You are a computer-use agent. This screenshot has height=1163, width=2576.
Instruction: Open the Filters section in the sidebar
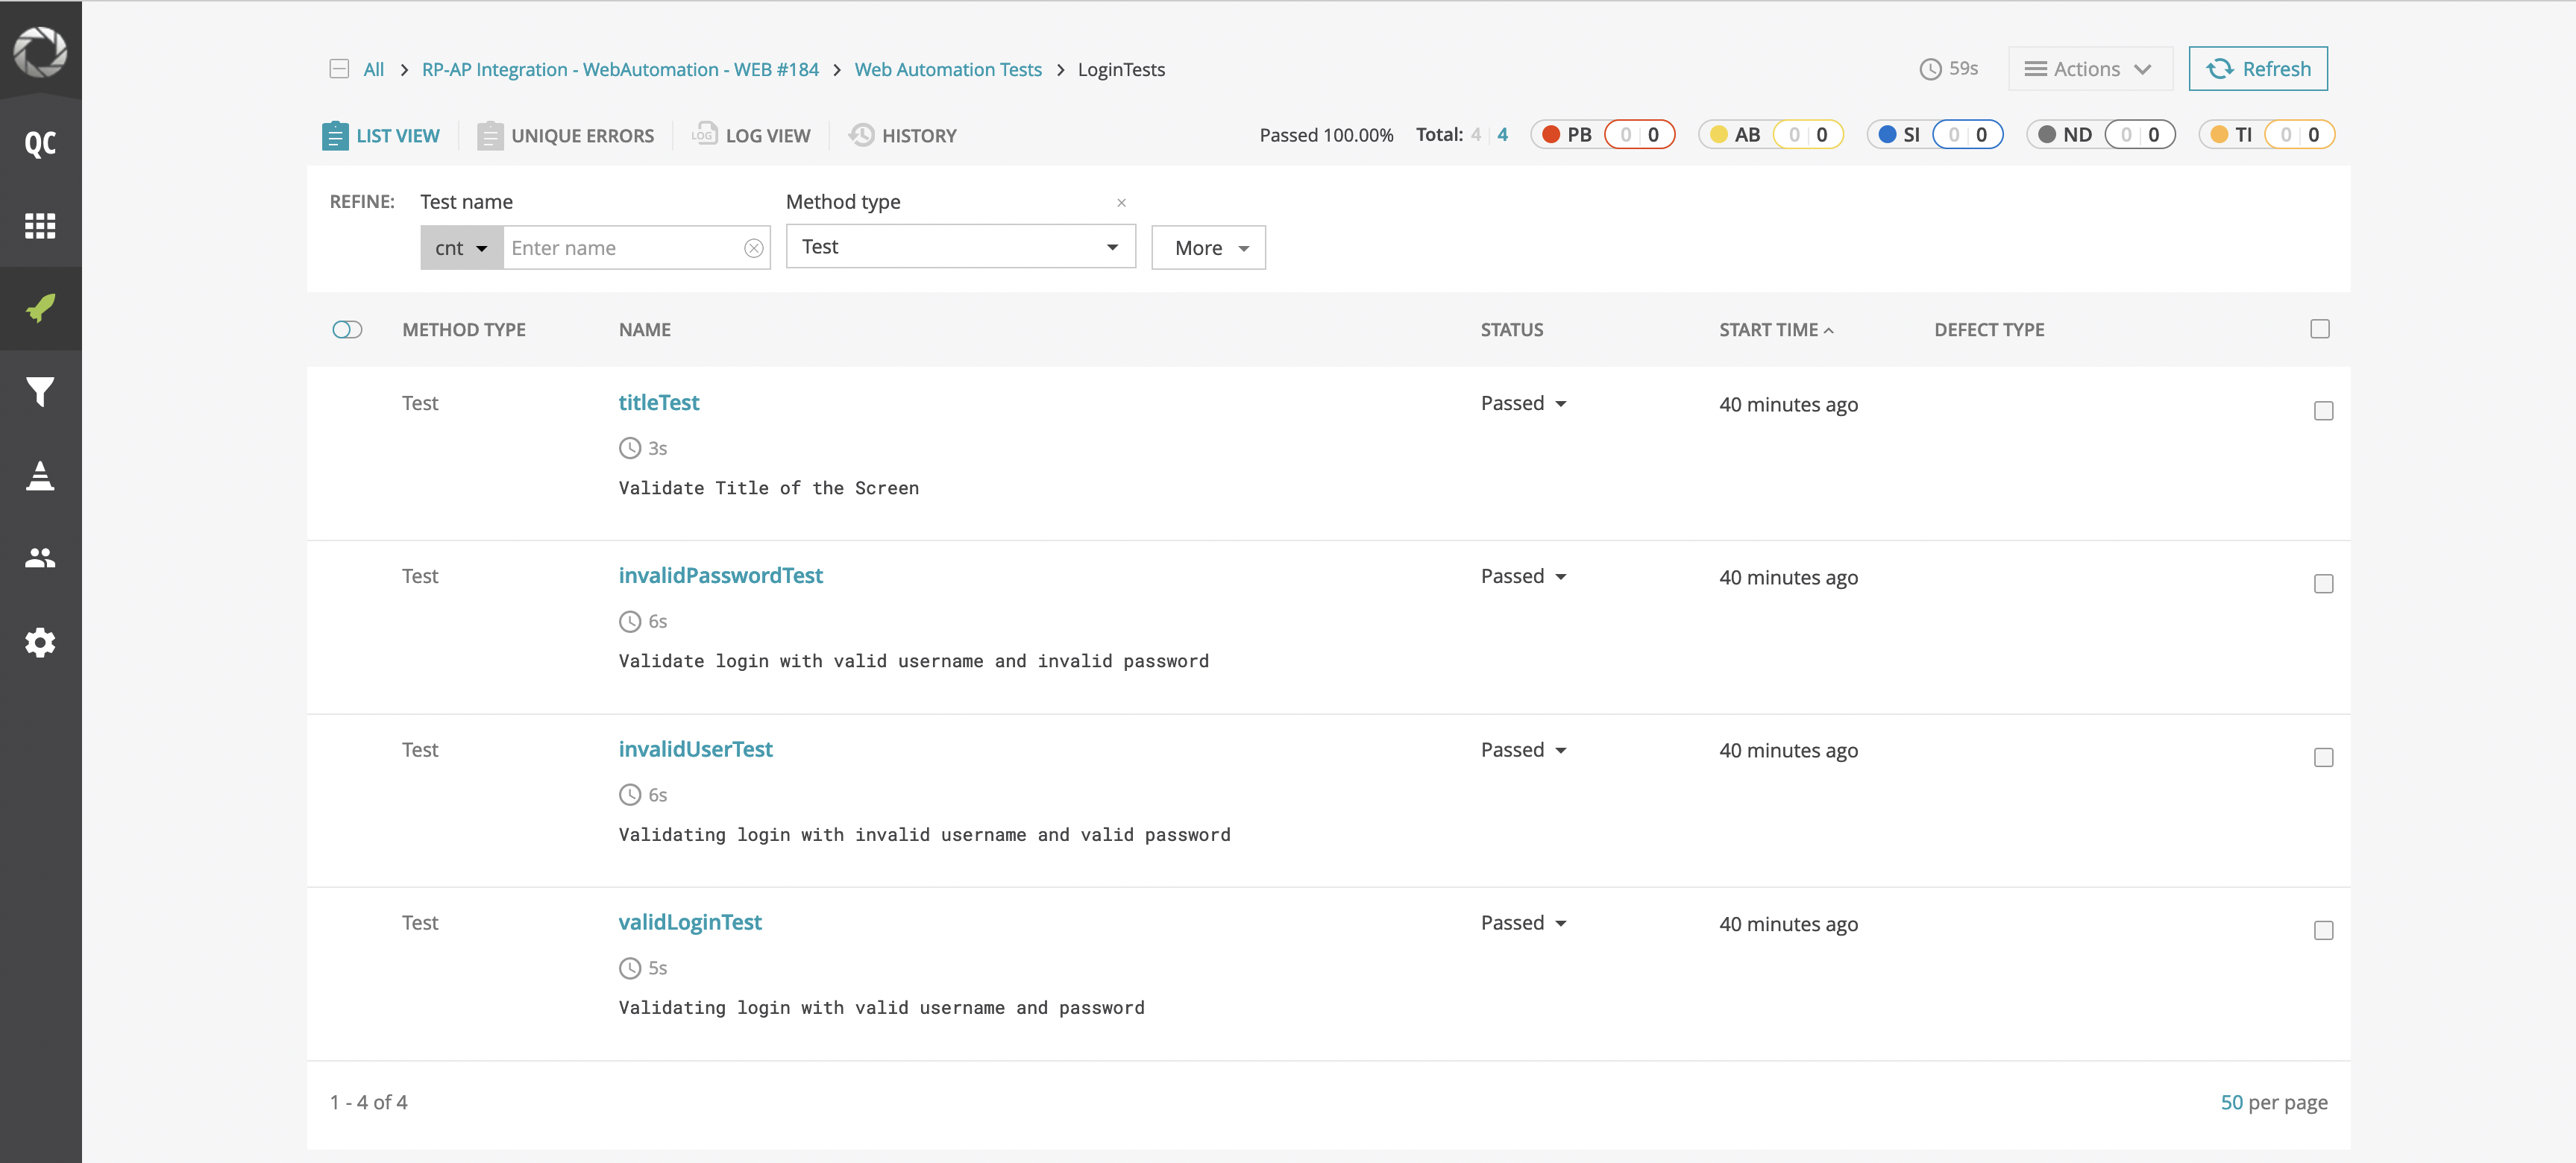[x=40, y=391]
